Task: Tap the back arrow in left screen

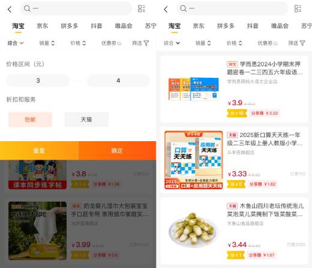Action: 10,9
